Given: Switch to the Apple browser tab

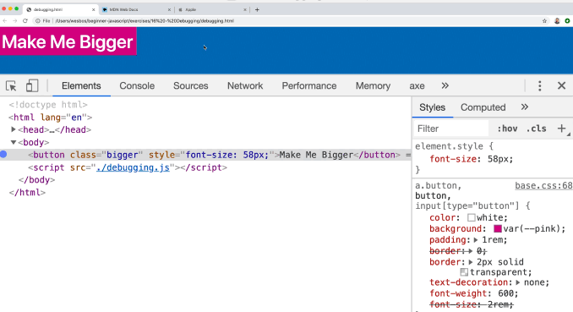Looking at the screenshot, I should point(211,10).
